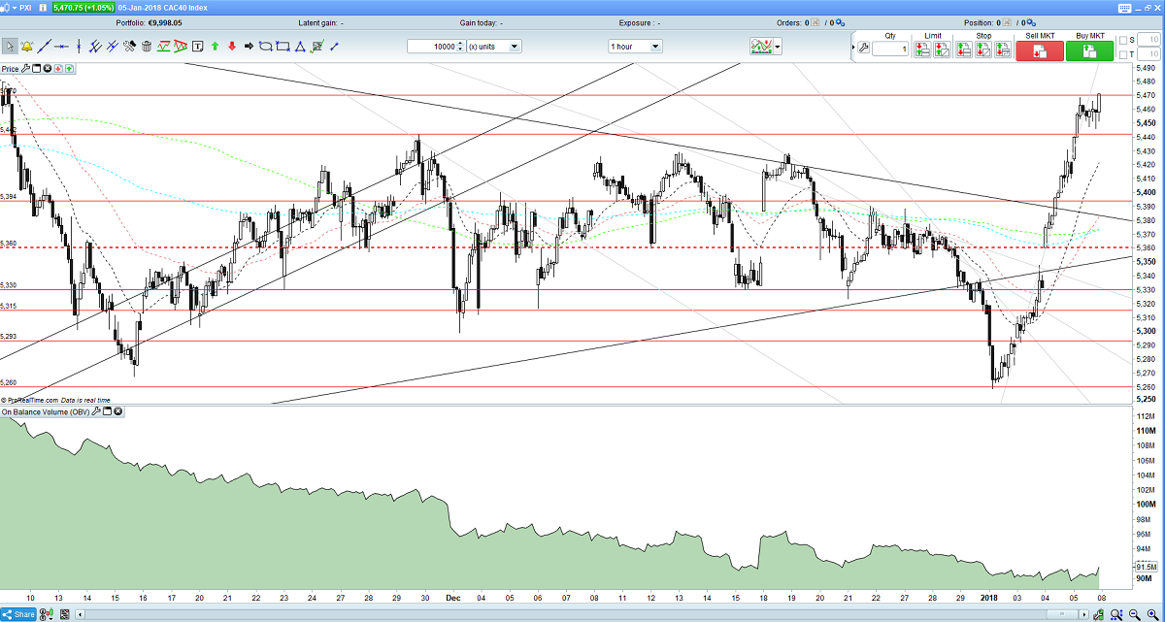Select the trend line drawing tool
The height and width of the screenshot is (622, 1165).
[44, 46]
